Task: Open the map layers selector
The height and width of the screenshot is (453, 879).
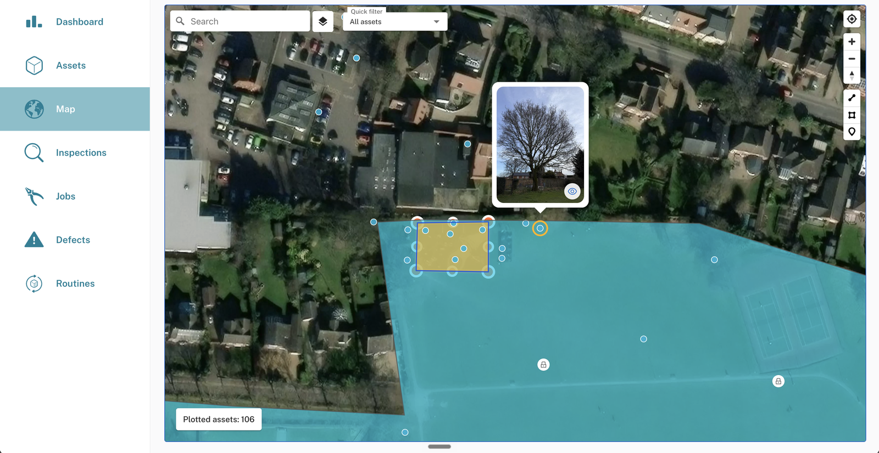Action: click(323, 21)
